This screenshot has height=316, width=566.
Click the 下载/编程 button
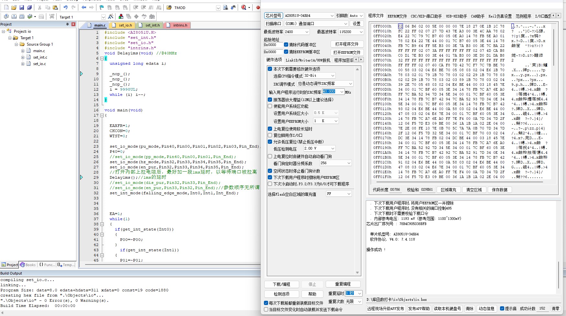(x=281, y=284)
